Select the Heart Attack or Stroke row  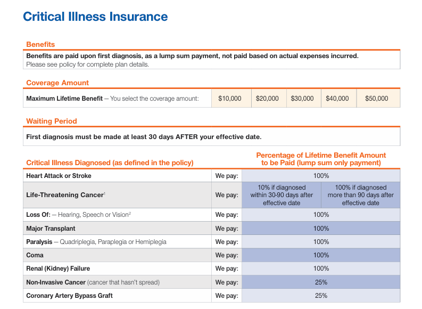click(x=212, y=176)
